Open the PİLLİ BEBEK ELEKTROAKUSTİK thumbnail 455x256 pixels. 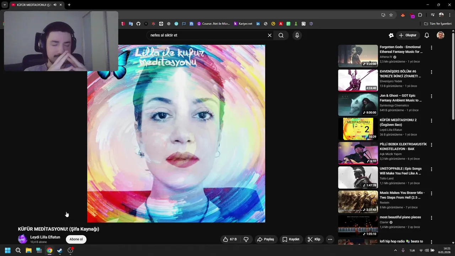click(x=358, y=153)
